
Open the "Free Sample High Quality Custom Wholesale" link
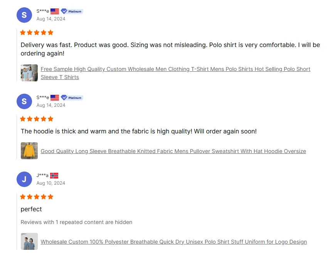(x=175, y=69)
